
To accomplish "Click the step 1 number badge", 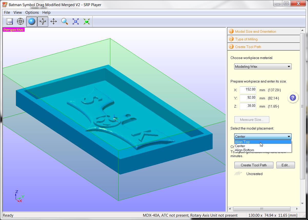I will tap(231, 31).
